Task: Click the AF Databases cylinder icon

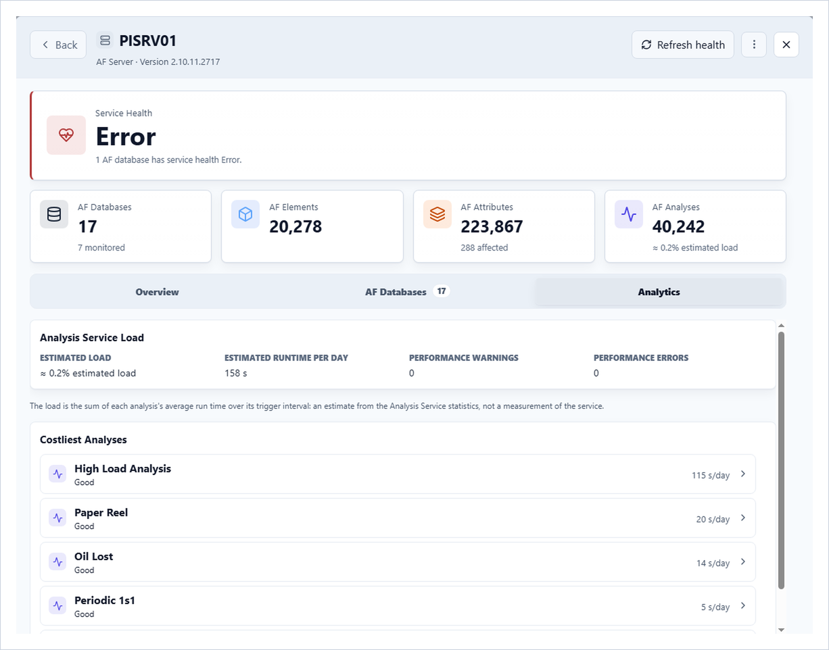Action: [54, 214]
